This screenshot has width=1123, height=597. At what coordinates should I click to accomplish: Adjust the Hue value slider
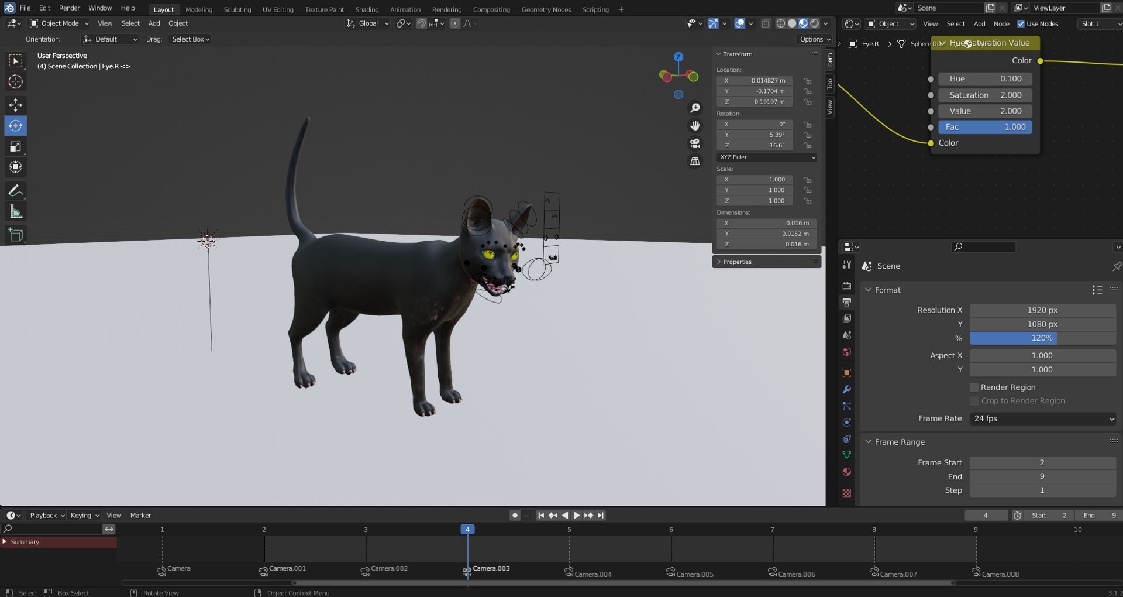[985, 79]
